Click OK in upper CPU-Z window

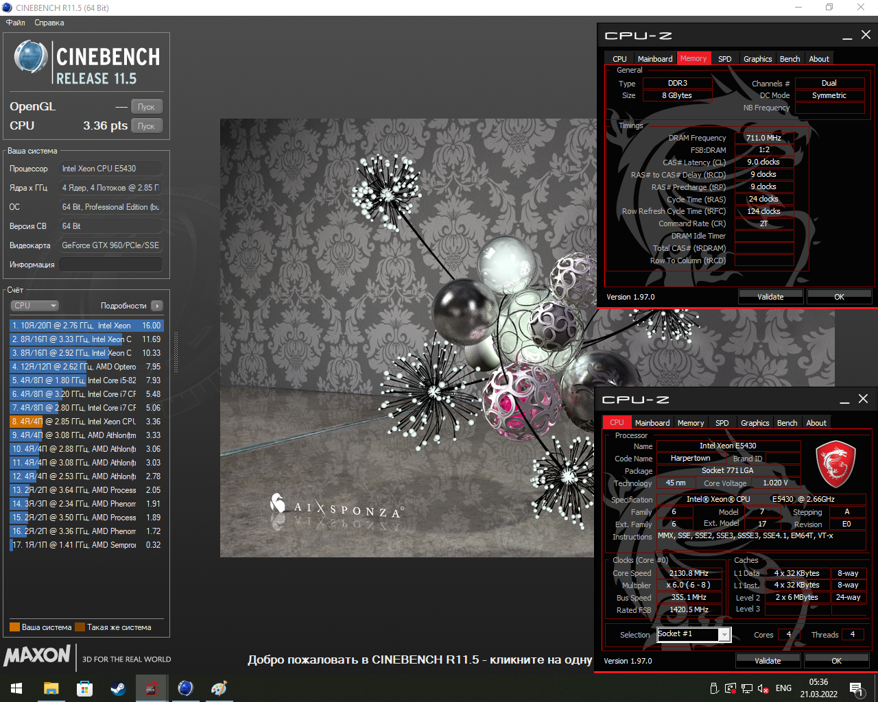(839, 297)
